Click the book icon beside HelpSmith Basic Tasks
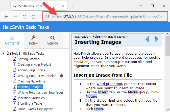 click(9, 53)
